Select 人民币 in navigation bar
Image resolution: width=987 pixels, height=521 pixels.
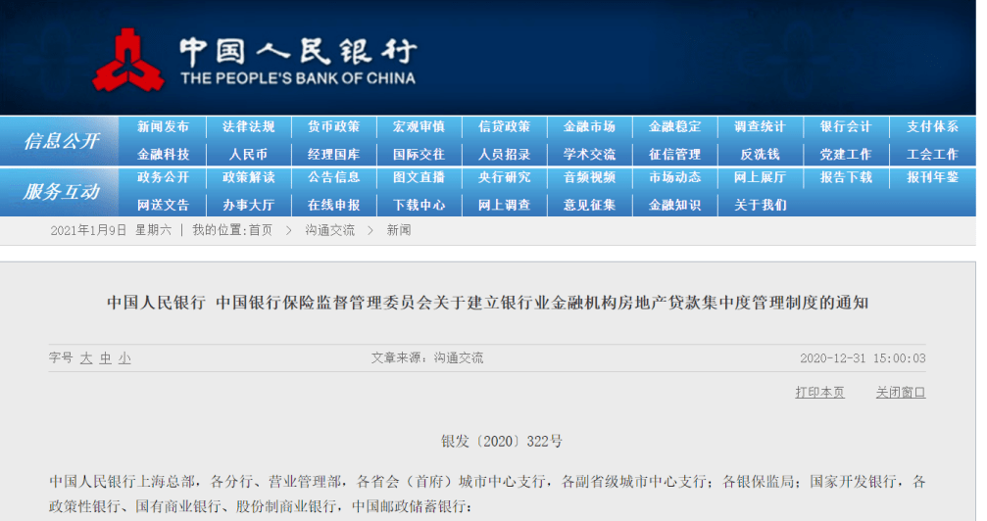[249, 154]
